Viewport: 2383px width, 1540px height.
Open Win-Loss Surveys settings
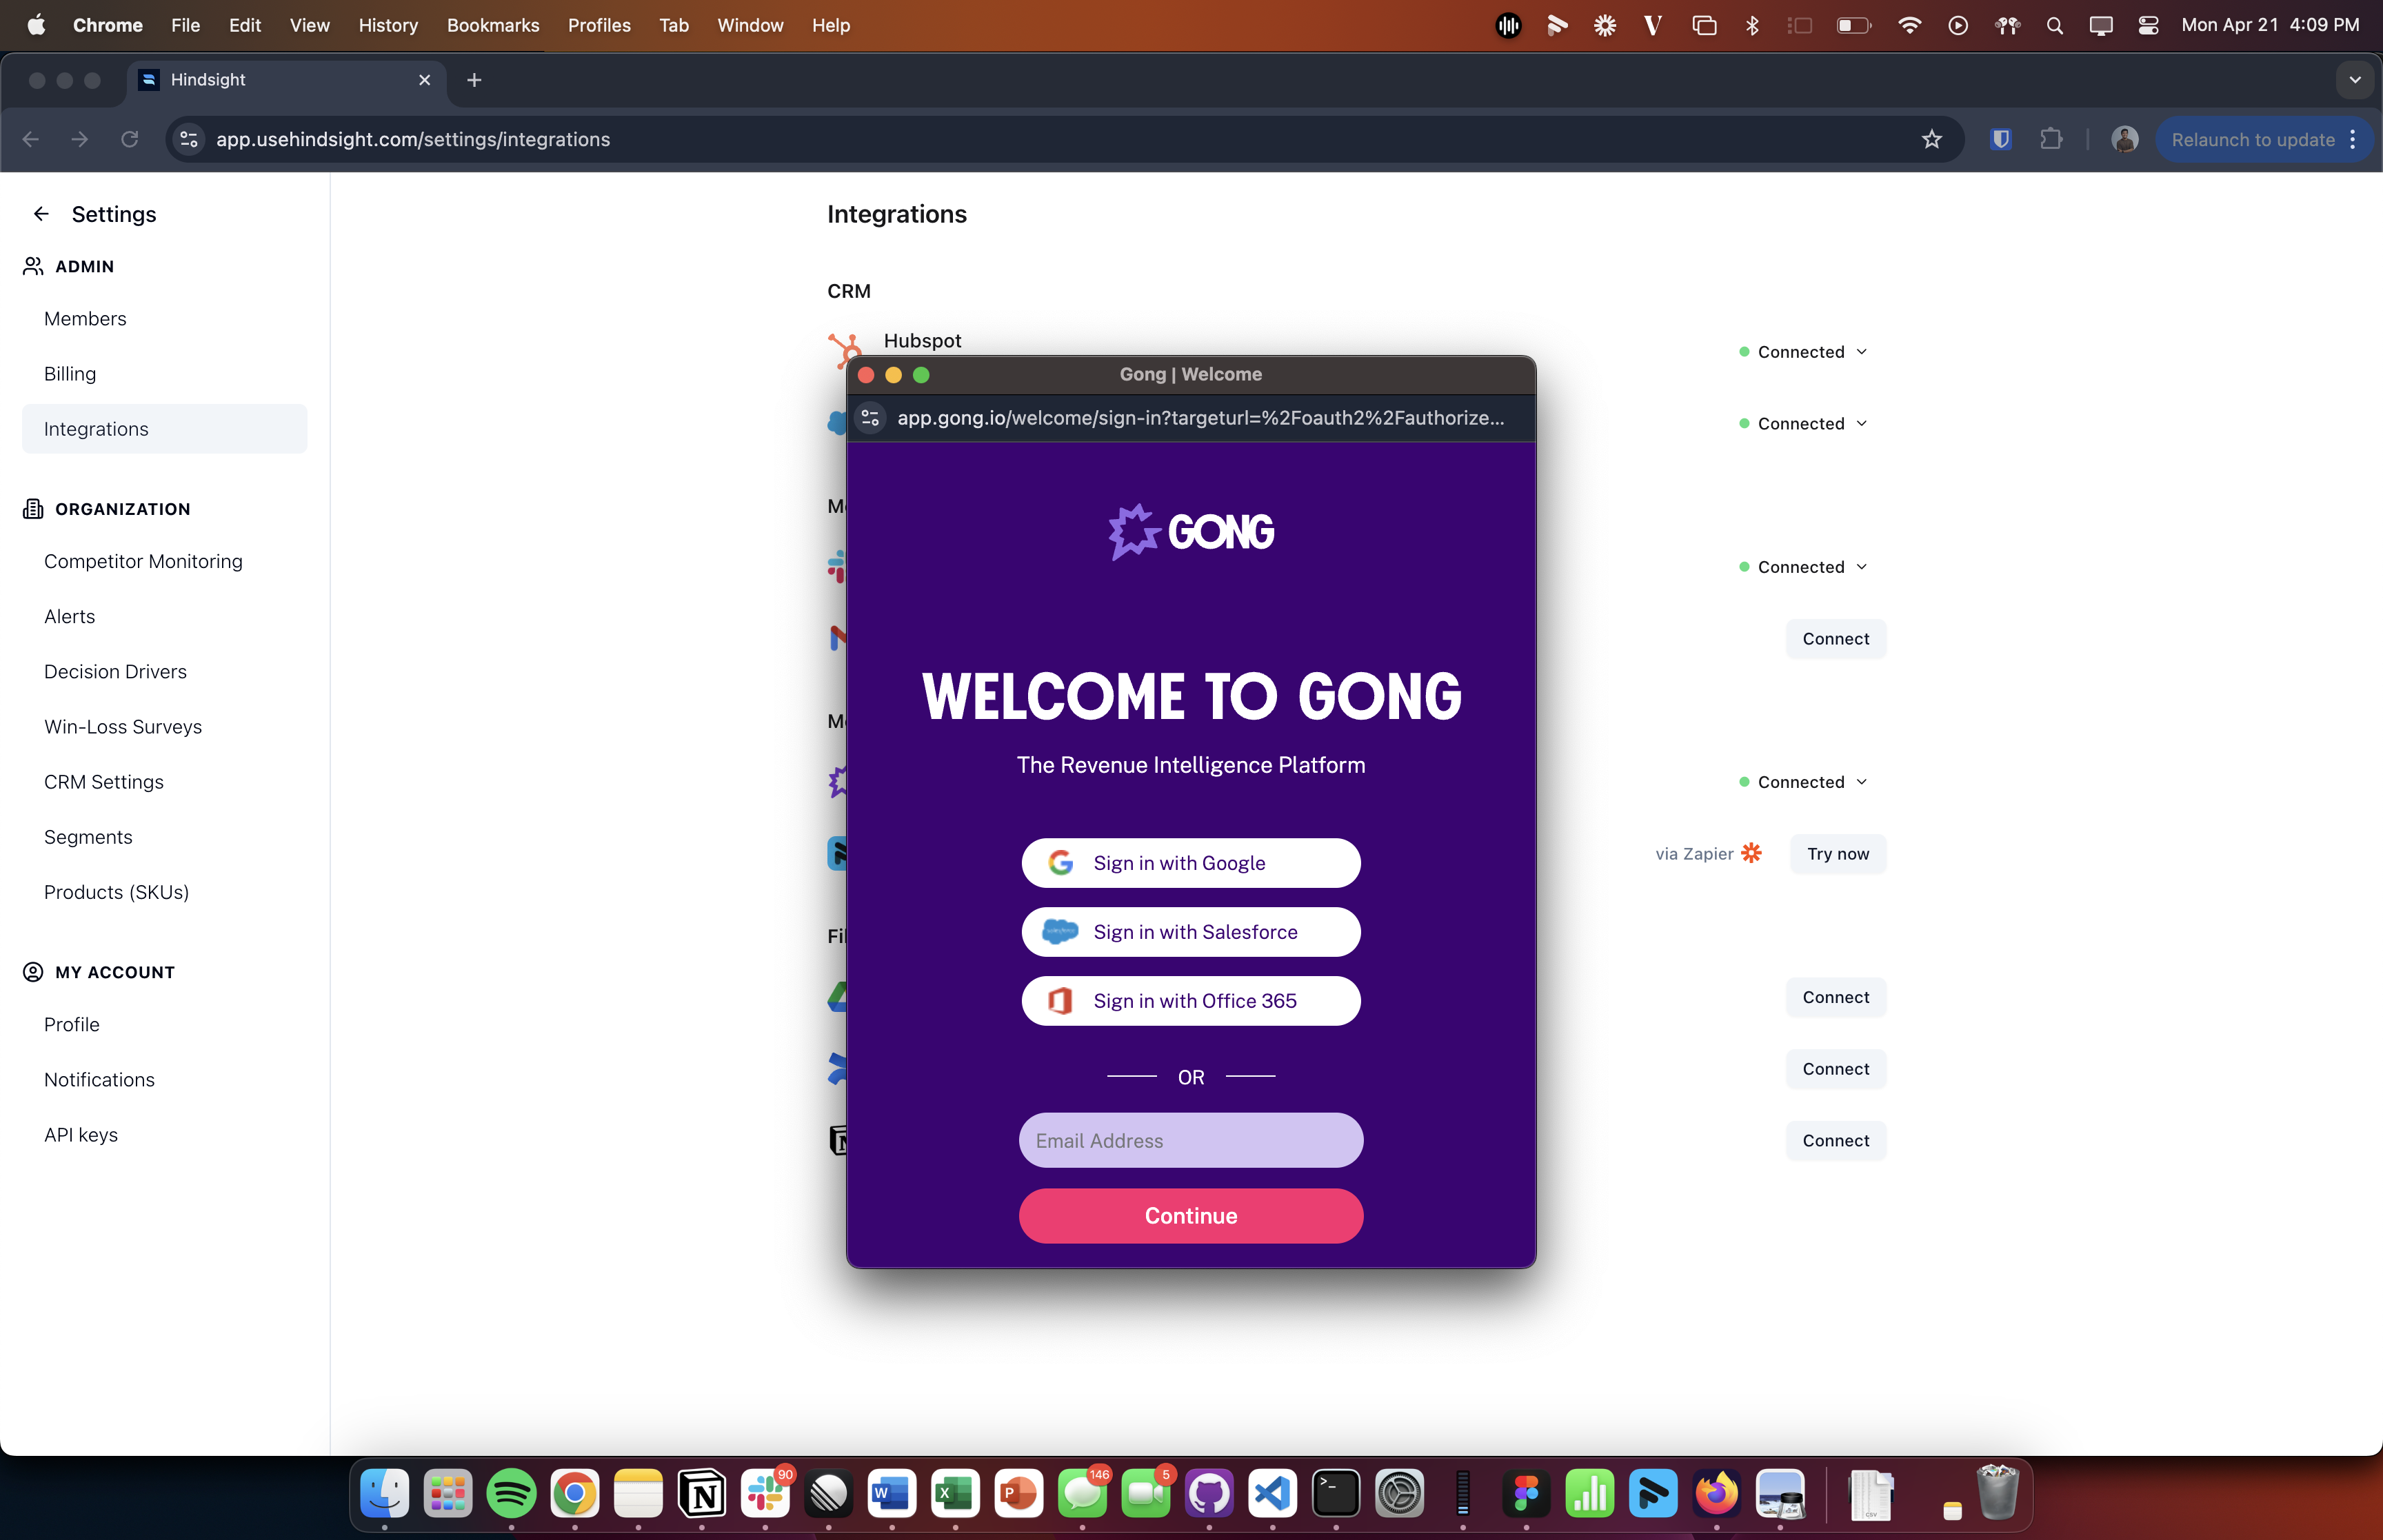click(123, 727)
